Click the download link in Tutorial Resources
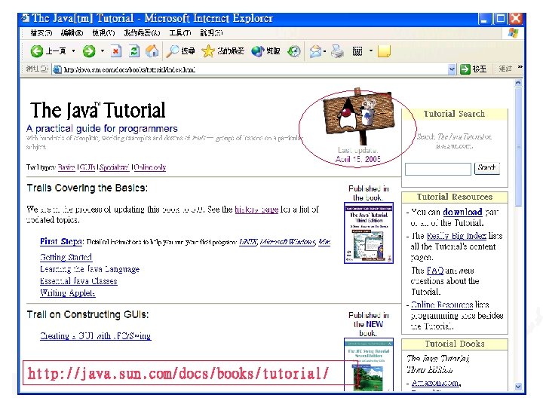This screenshot has height=407, width=543. [x=462, y=212]
